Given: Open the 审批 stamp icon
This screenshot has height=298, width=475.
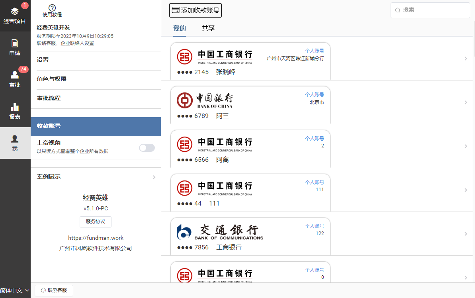Looking at the screenshot, I should click(x=15, y=75).
